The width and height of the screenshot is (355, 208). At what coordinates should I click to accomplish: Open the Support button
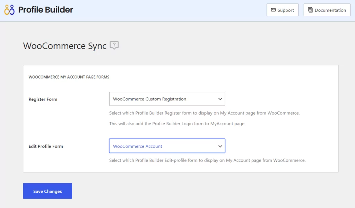[x=283, y=10]
